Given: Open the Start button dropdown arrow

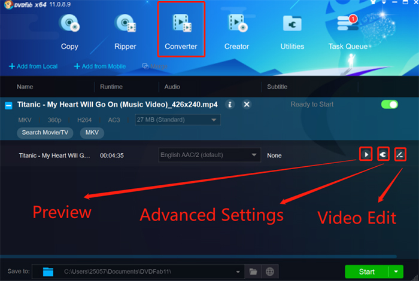Looking at the screenshot, I should click(396, 271).
